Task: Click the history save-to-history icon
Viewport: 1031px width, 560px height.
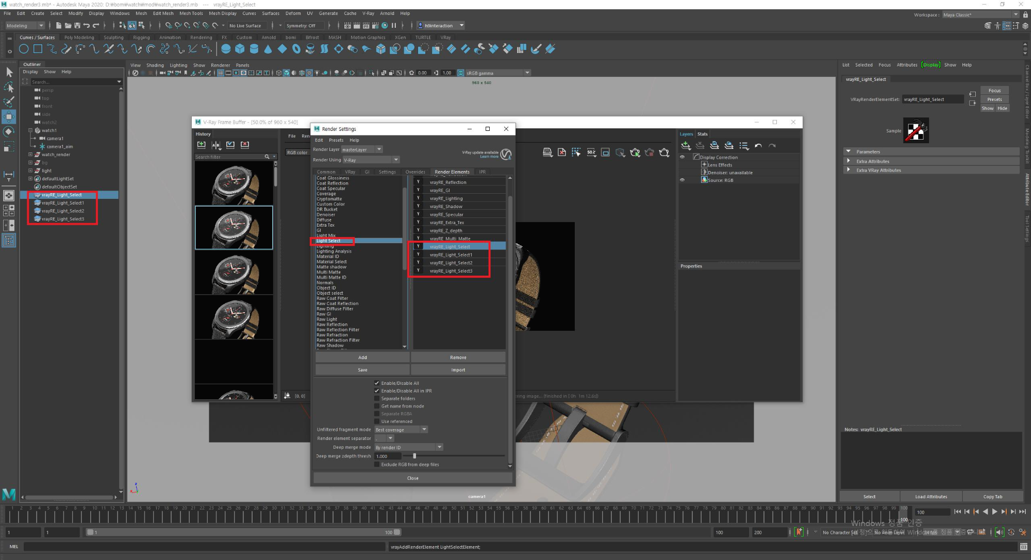Action: tap(202, 145)
